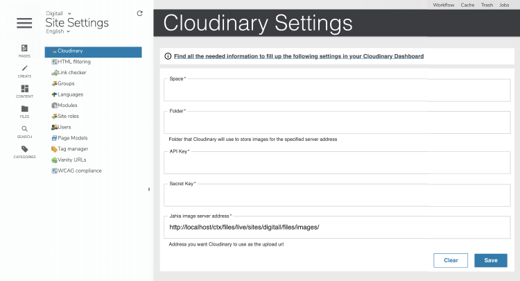
Task: Open Groups settings label
Action: (66, 83)
